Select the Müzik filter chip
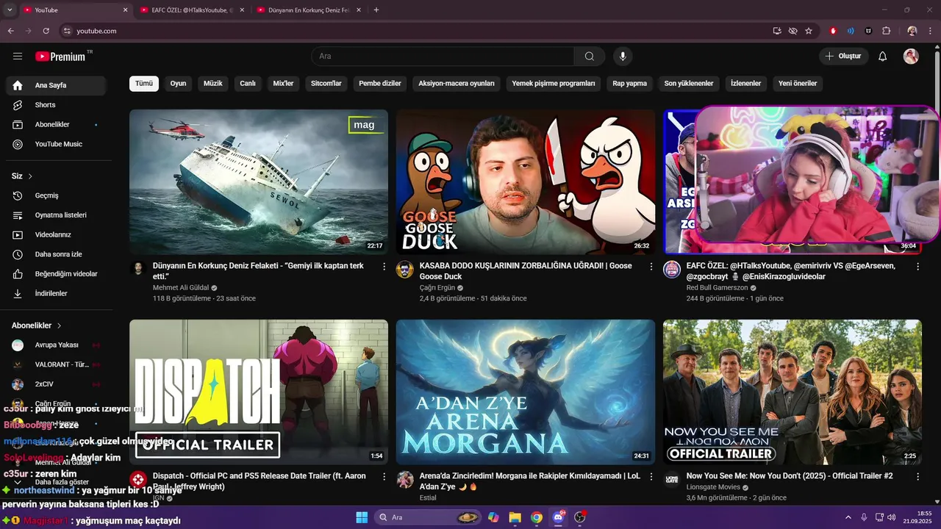Image resolution: width=941 pixels, height=529 pixels. coord(213,83)
